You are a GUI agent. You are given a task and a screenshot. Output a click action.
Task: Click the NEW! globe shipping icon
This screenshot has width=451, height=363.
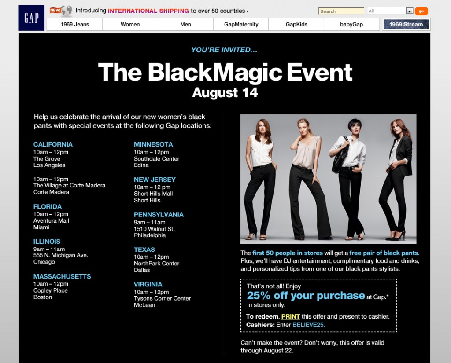[61, 11]
